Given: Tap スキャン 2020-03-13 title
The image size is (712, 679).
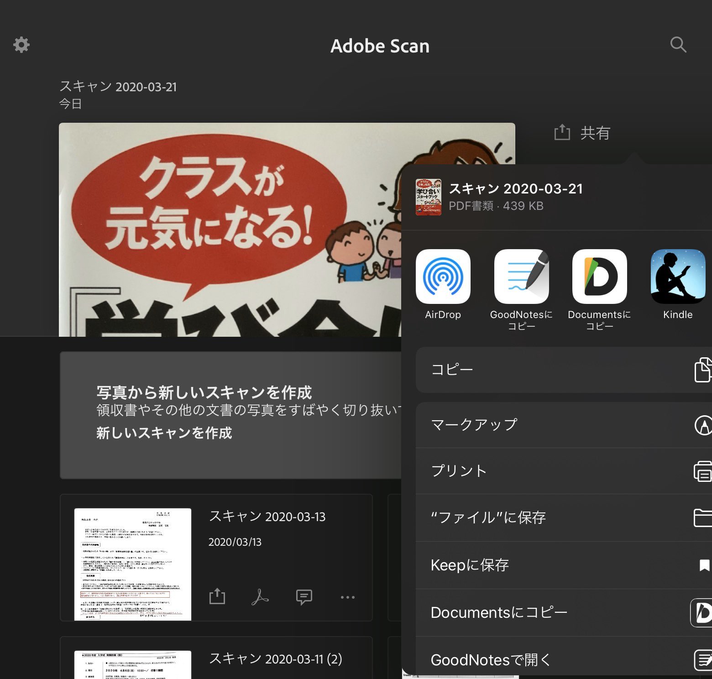Looking at the screenshot, I should [267, 517].
